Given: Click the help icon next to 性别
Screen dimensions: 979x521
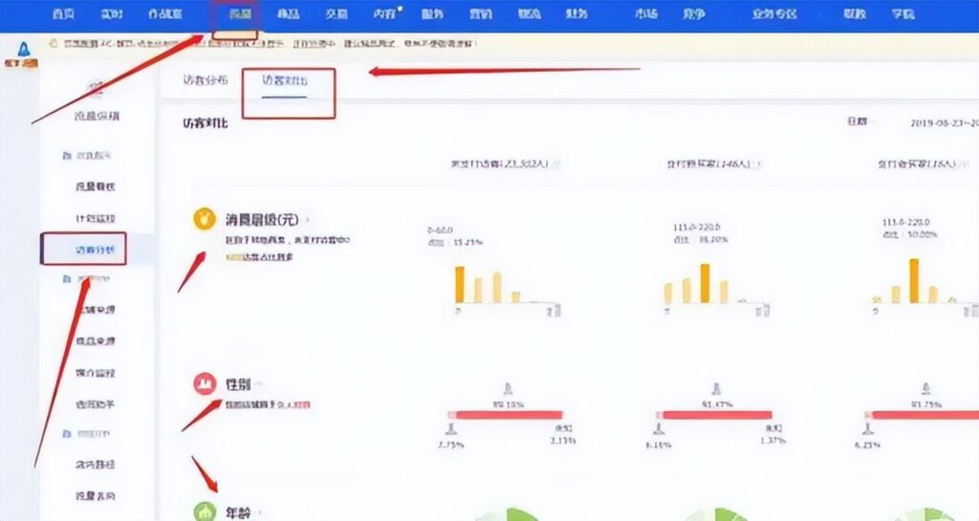Looking at the screenshot, I should point(260,384).
